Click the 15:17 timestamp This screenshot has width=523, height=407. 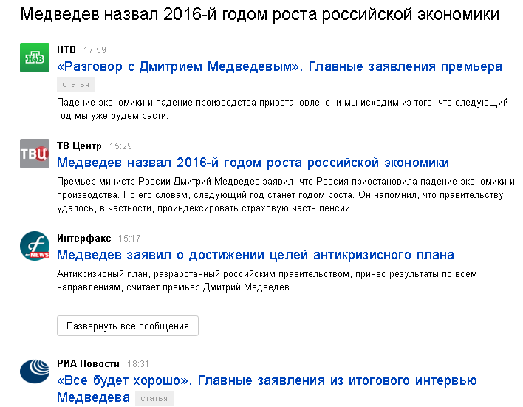[129, 239]
